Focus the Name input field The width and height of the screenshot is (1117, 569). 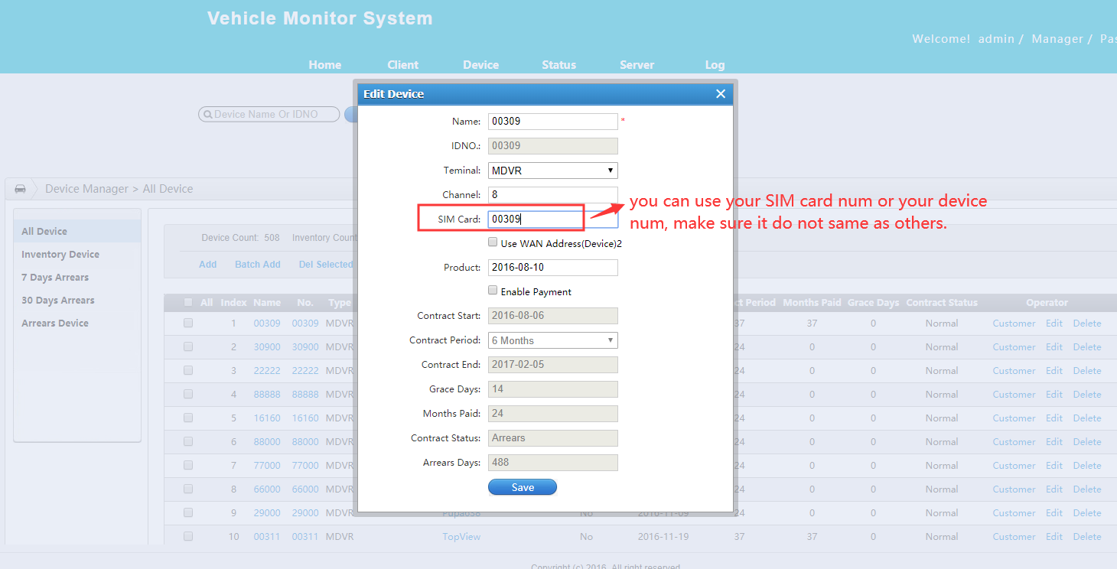point(553,122)
